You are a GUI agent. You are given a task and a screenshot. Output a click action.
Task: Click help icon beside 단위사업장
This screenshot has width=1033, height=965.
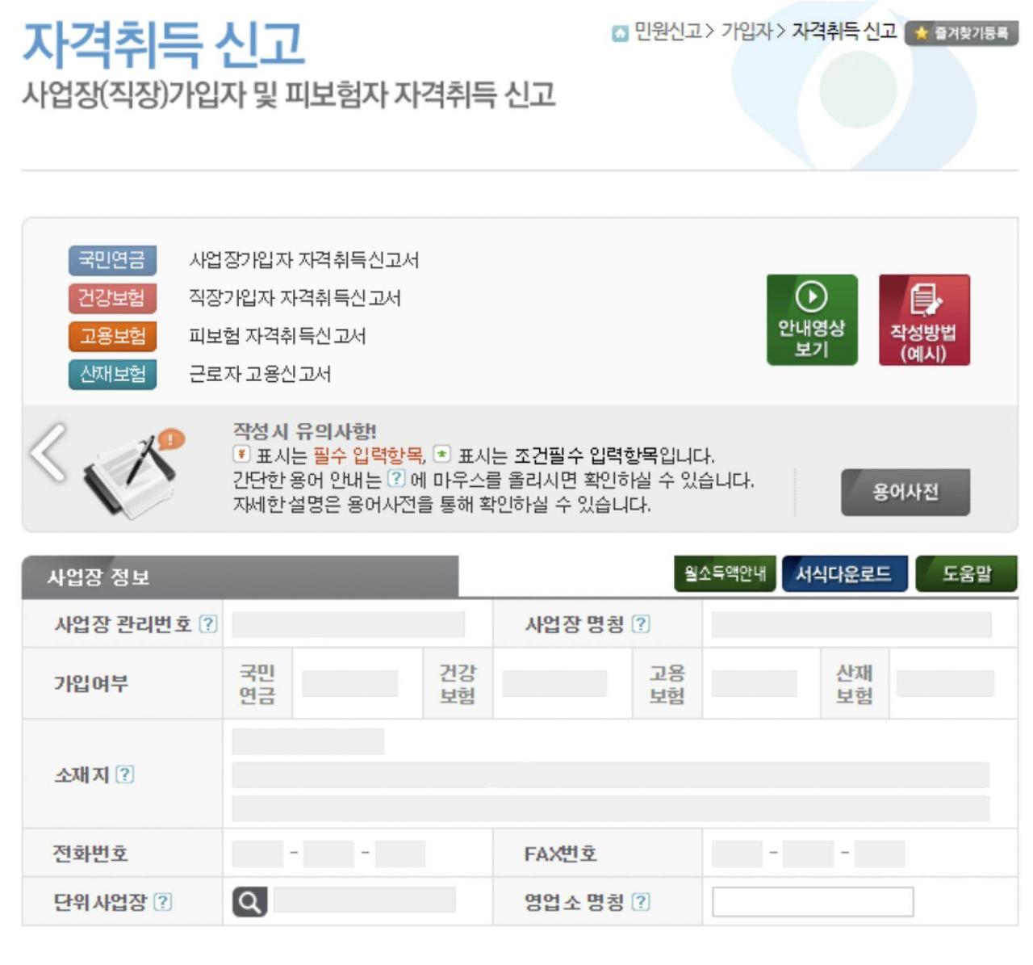click(162, 902)
